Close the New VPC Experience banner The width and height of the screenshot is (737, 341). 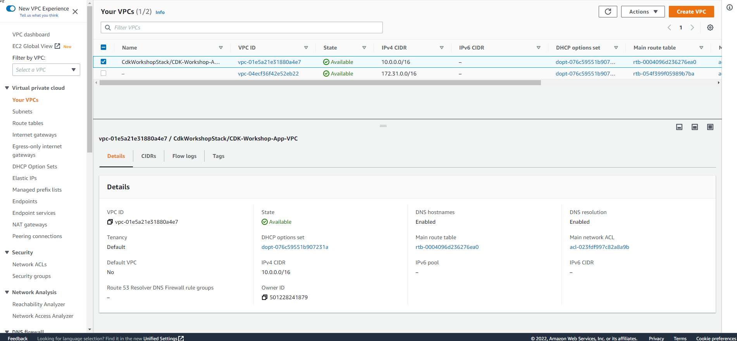75,12
